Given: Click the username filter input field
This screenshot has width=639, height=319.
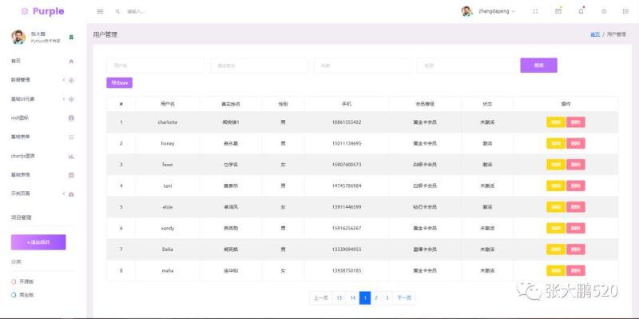Looking at the screenshot, I should (155, 66).
